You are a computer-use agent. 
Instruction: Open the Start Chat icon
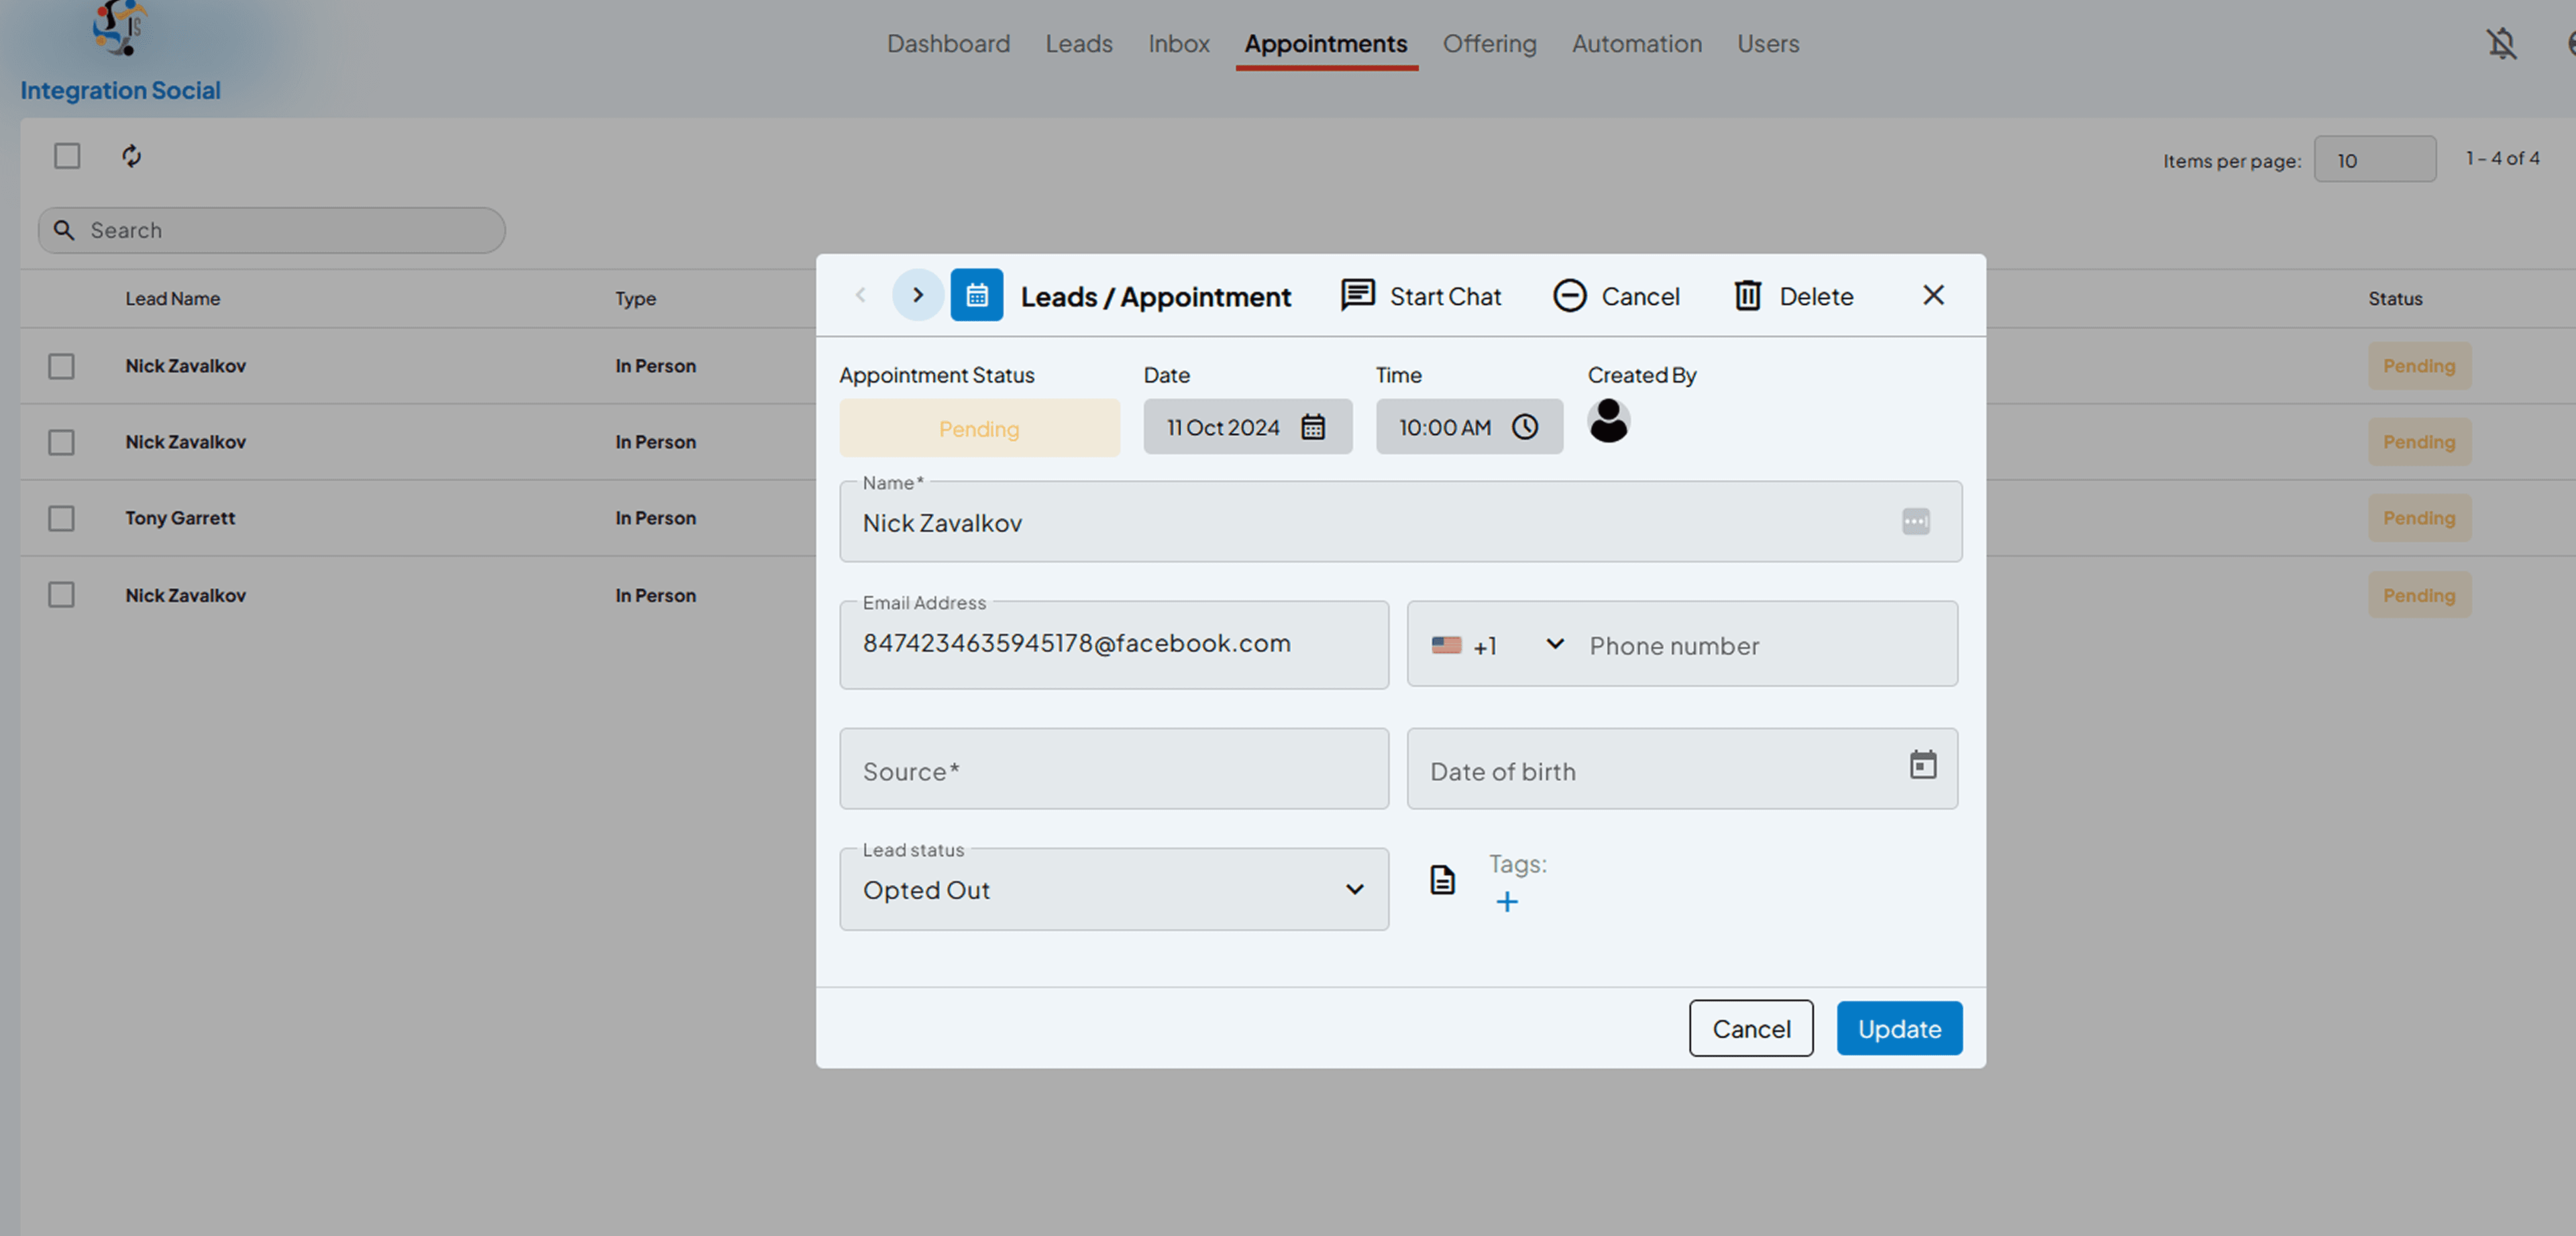click(x=1357, y=295)
